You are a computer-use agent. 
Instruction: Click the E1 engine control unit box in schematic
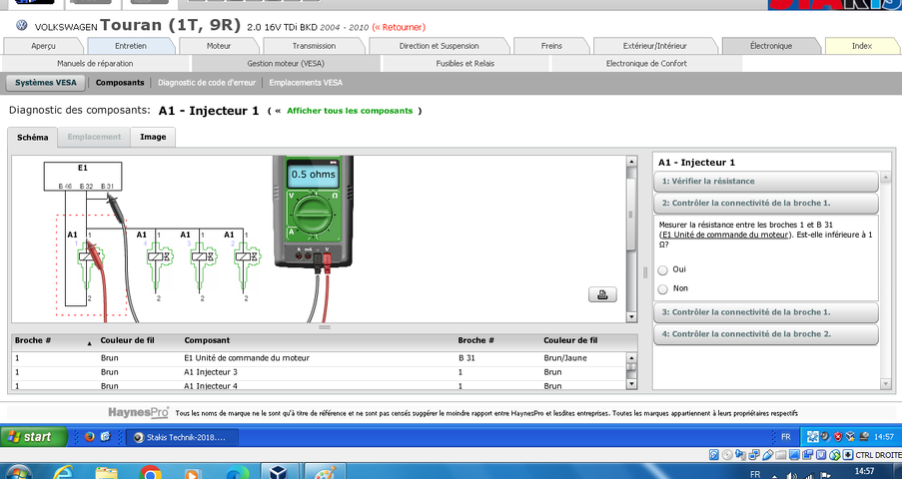point(83,177)
